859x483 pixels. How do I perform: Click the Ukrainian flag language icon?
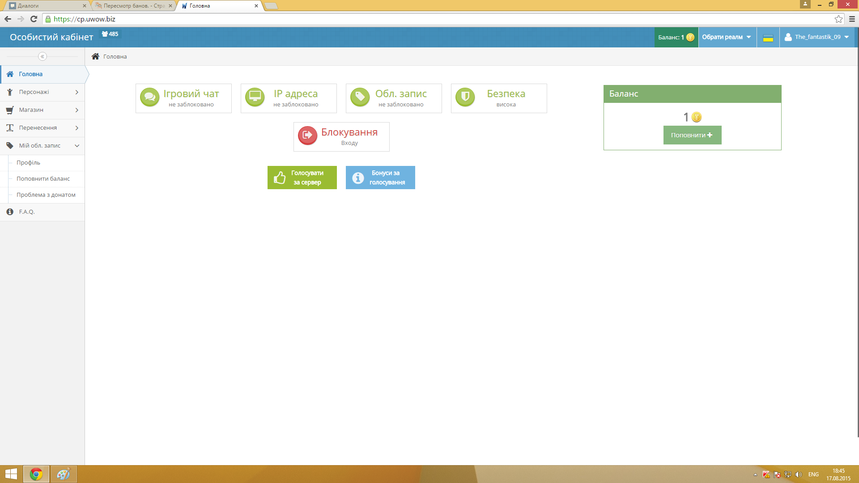pyautogui.click(x=768, y=38)
